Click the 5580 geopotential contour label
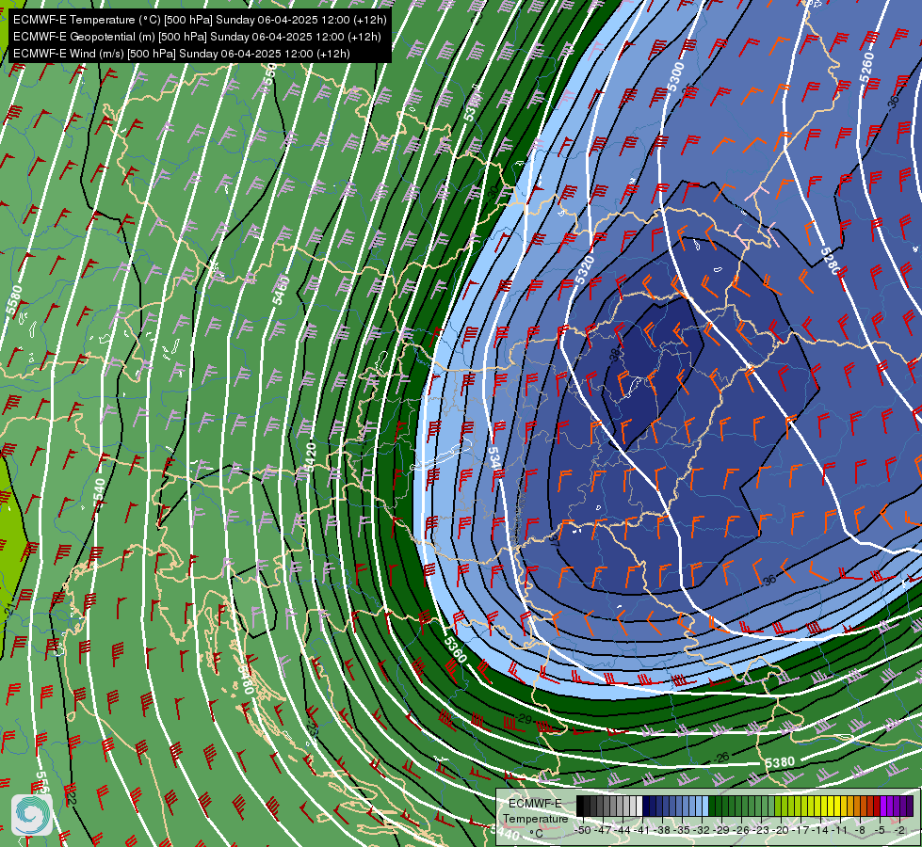 [x=15, y=300]
